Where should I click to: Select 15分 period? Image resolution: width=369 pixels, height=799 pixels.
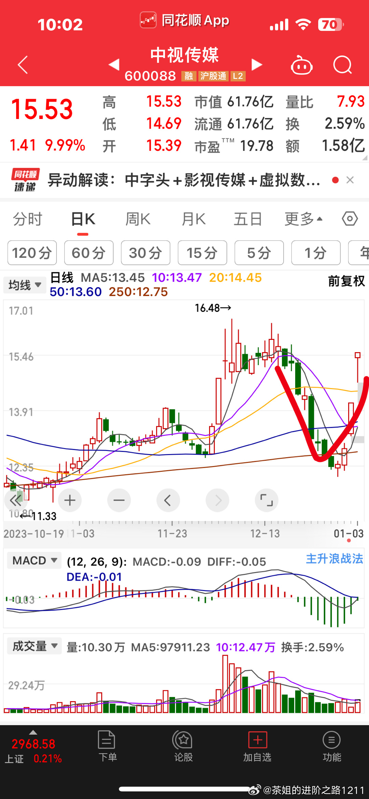click(202, 253)
